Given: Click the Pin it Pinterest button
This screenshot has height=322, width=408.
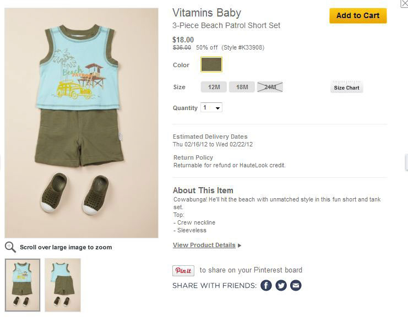Looking at the screenshot, I should [x=183, y=270].
